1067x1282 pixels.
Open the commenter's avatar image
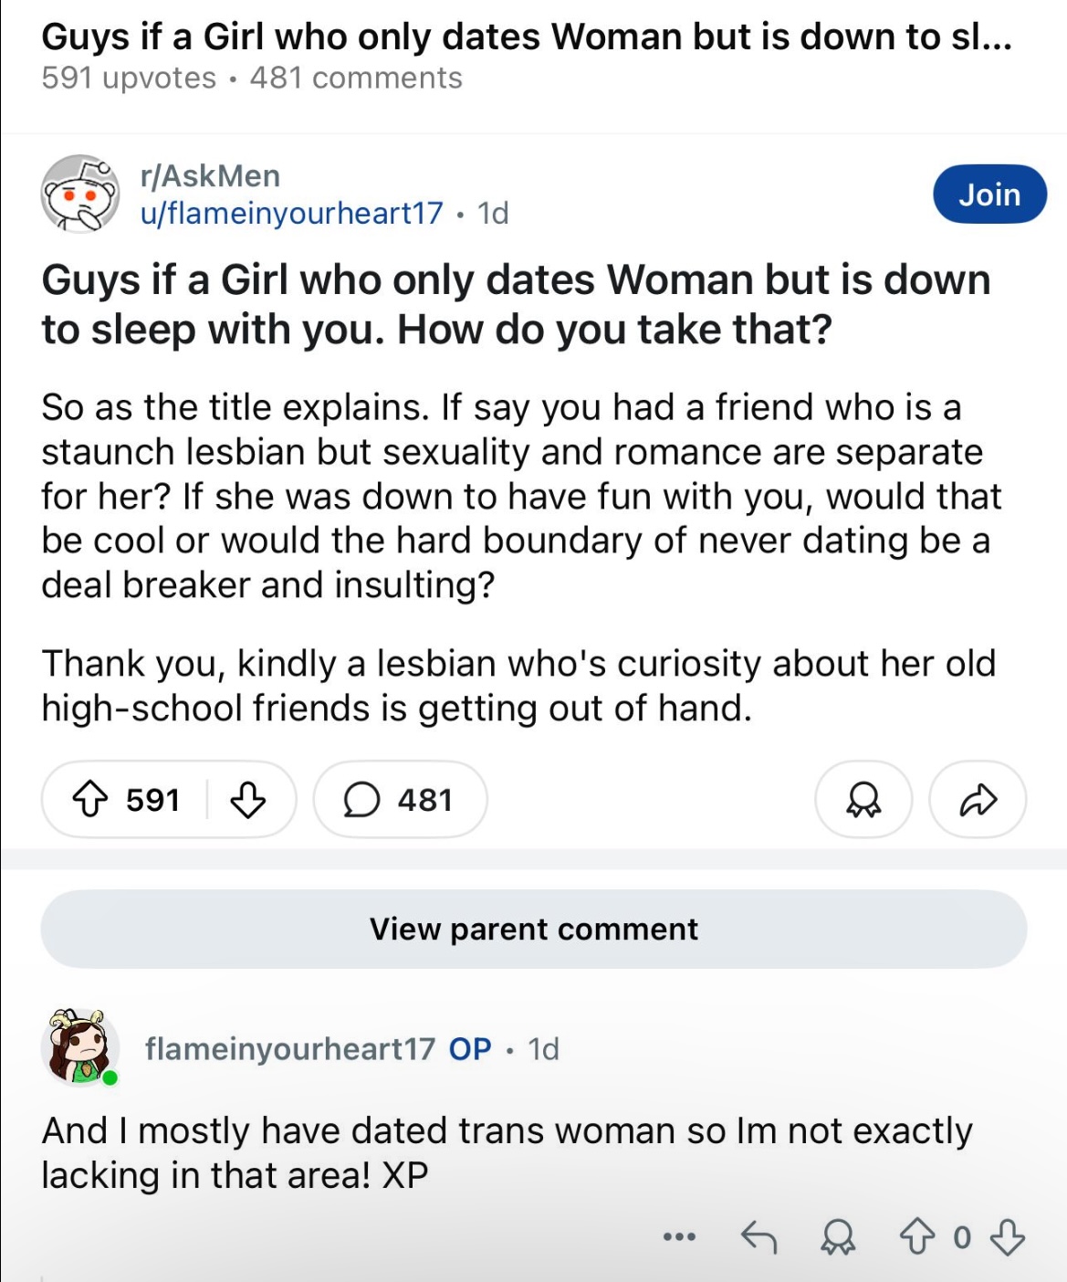(80, 1047)
